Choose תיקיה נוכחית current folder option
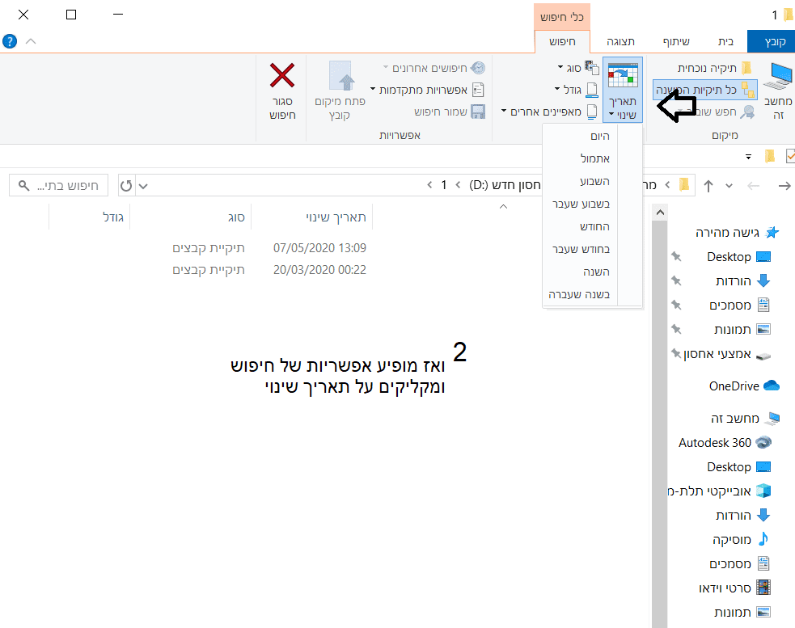 714,68
